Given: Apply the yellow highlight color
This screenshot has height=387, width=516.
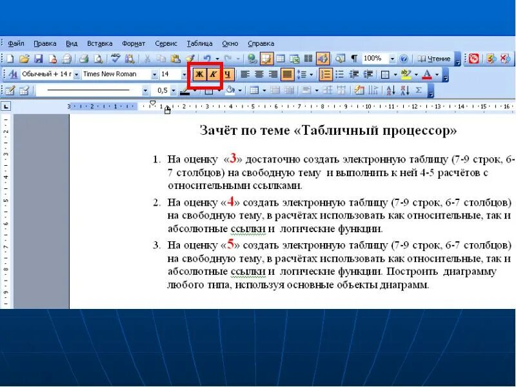Looking at the screenshot, I should [406, 75].
